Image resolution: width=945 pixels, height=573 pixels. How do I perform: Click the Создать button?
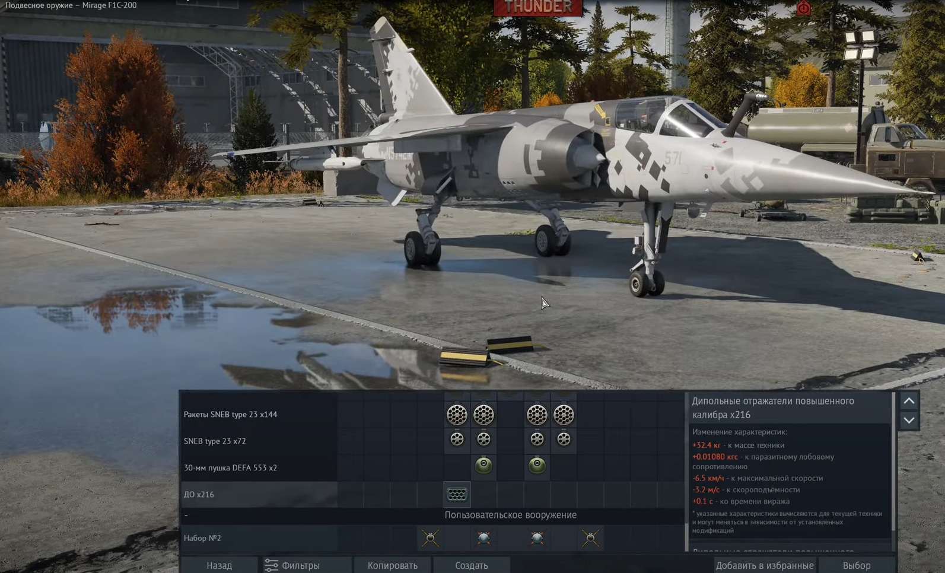(472, 565)
